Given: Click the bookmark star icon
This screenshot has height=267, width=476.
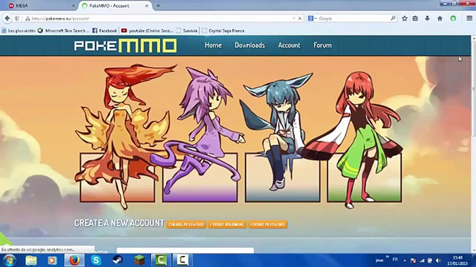Looking at the screenshot, I should (405, 18).
